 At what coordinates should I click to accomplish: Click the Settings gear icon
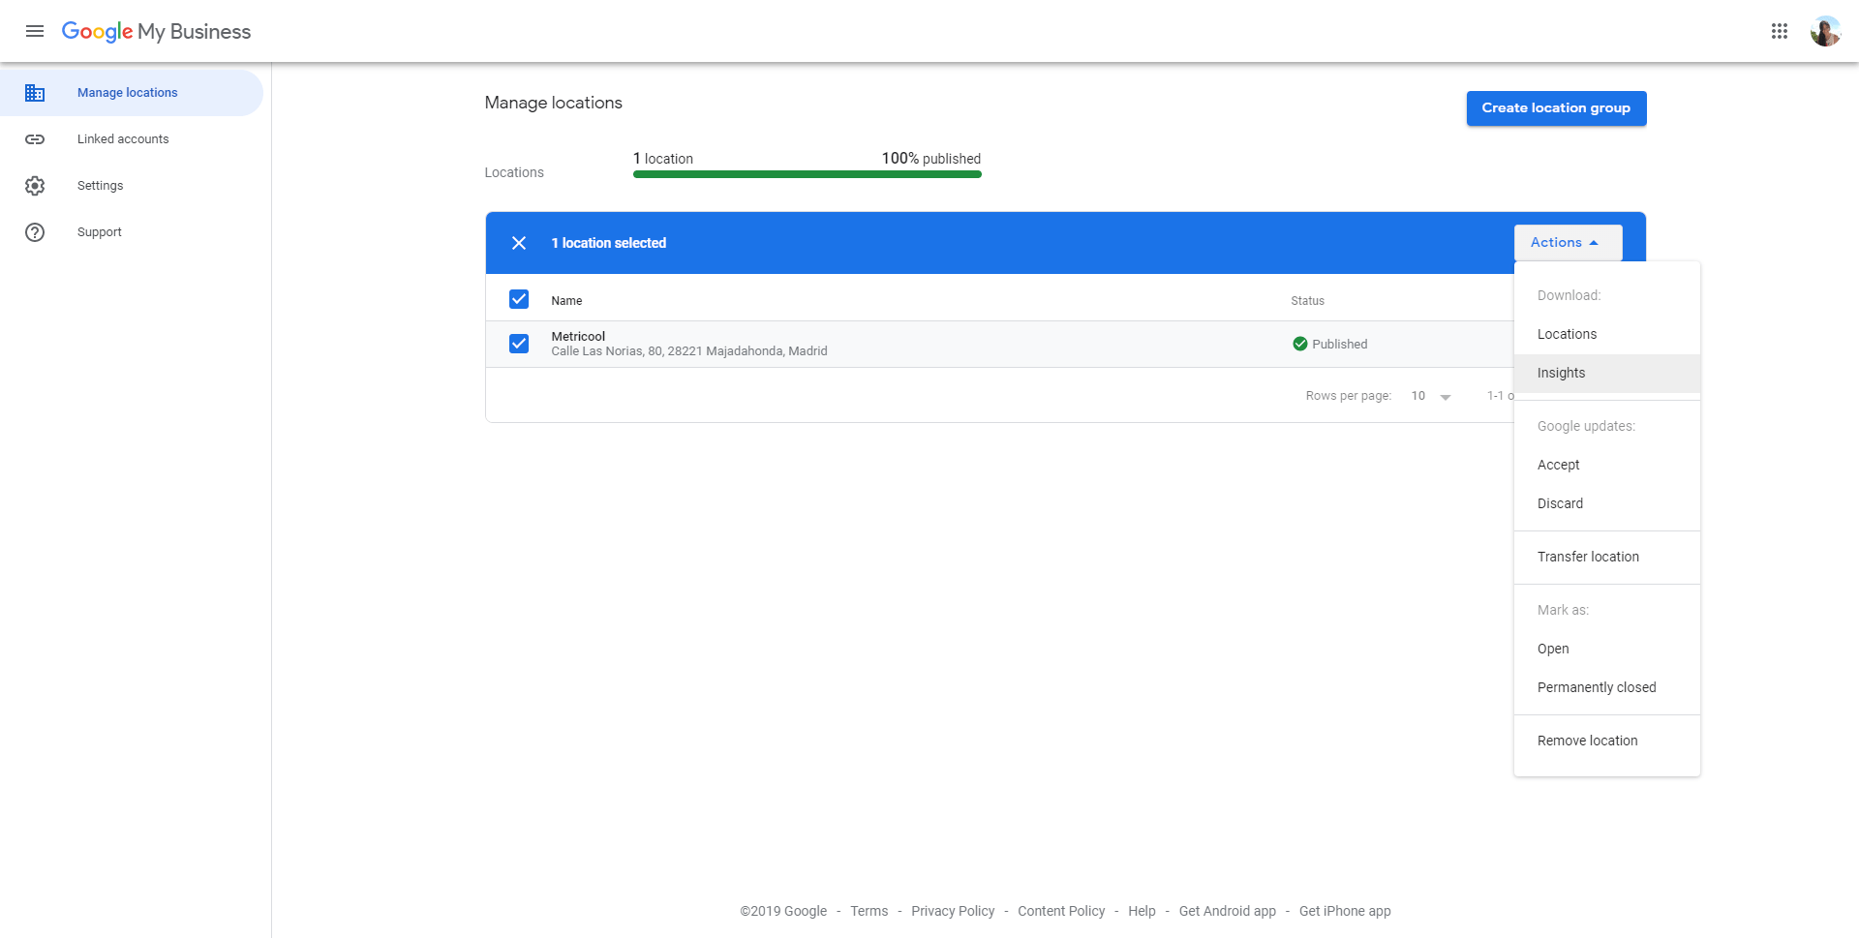click(x=35, y=186)
